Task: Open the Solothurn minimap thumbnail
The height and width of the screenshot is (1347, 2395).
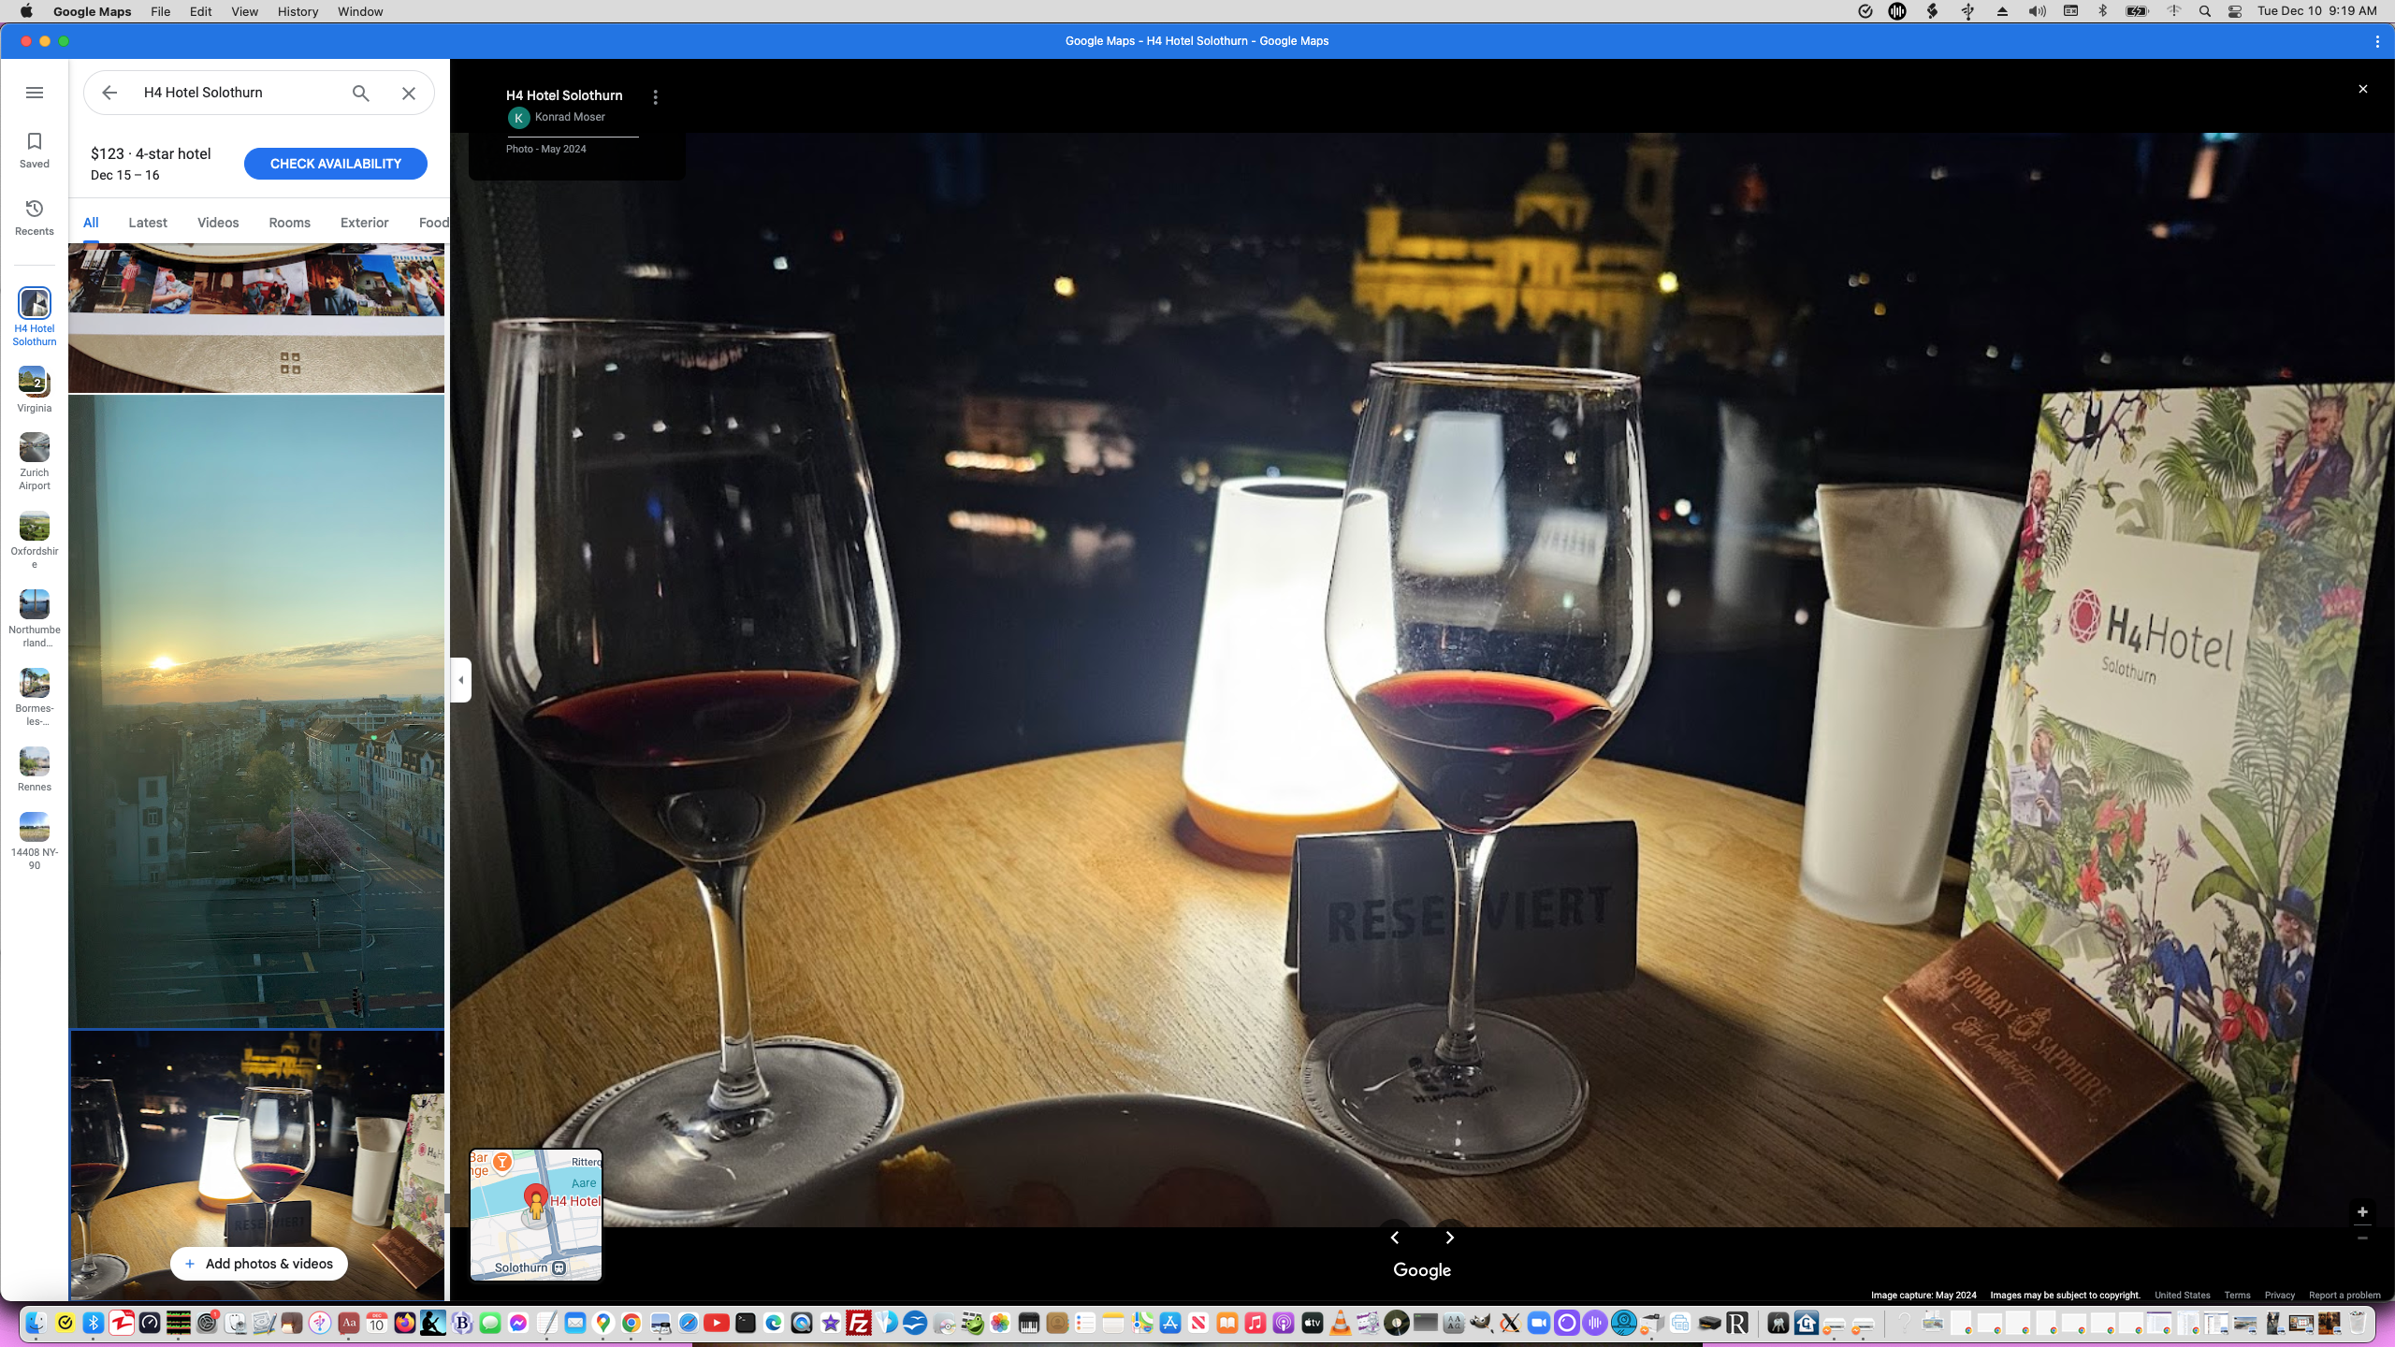Action: 536,1214
